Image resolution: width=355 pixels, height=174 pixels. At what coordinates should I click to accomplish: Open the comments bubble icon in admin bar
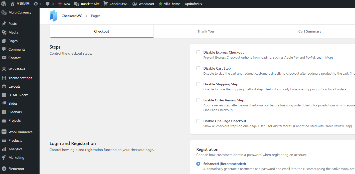[48, 4]
